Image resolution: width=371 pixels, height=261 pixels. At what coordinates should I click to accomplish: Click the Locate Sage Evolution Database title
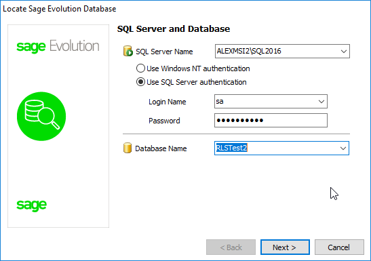pos(60,9)
